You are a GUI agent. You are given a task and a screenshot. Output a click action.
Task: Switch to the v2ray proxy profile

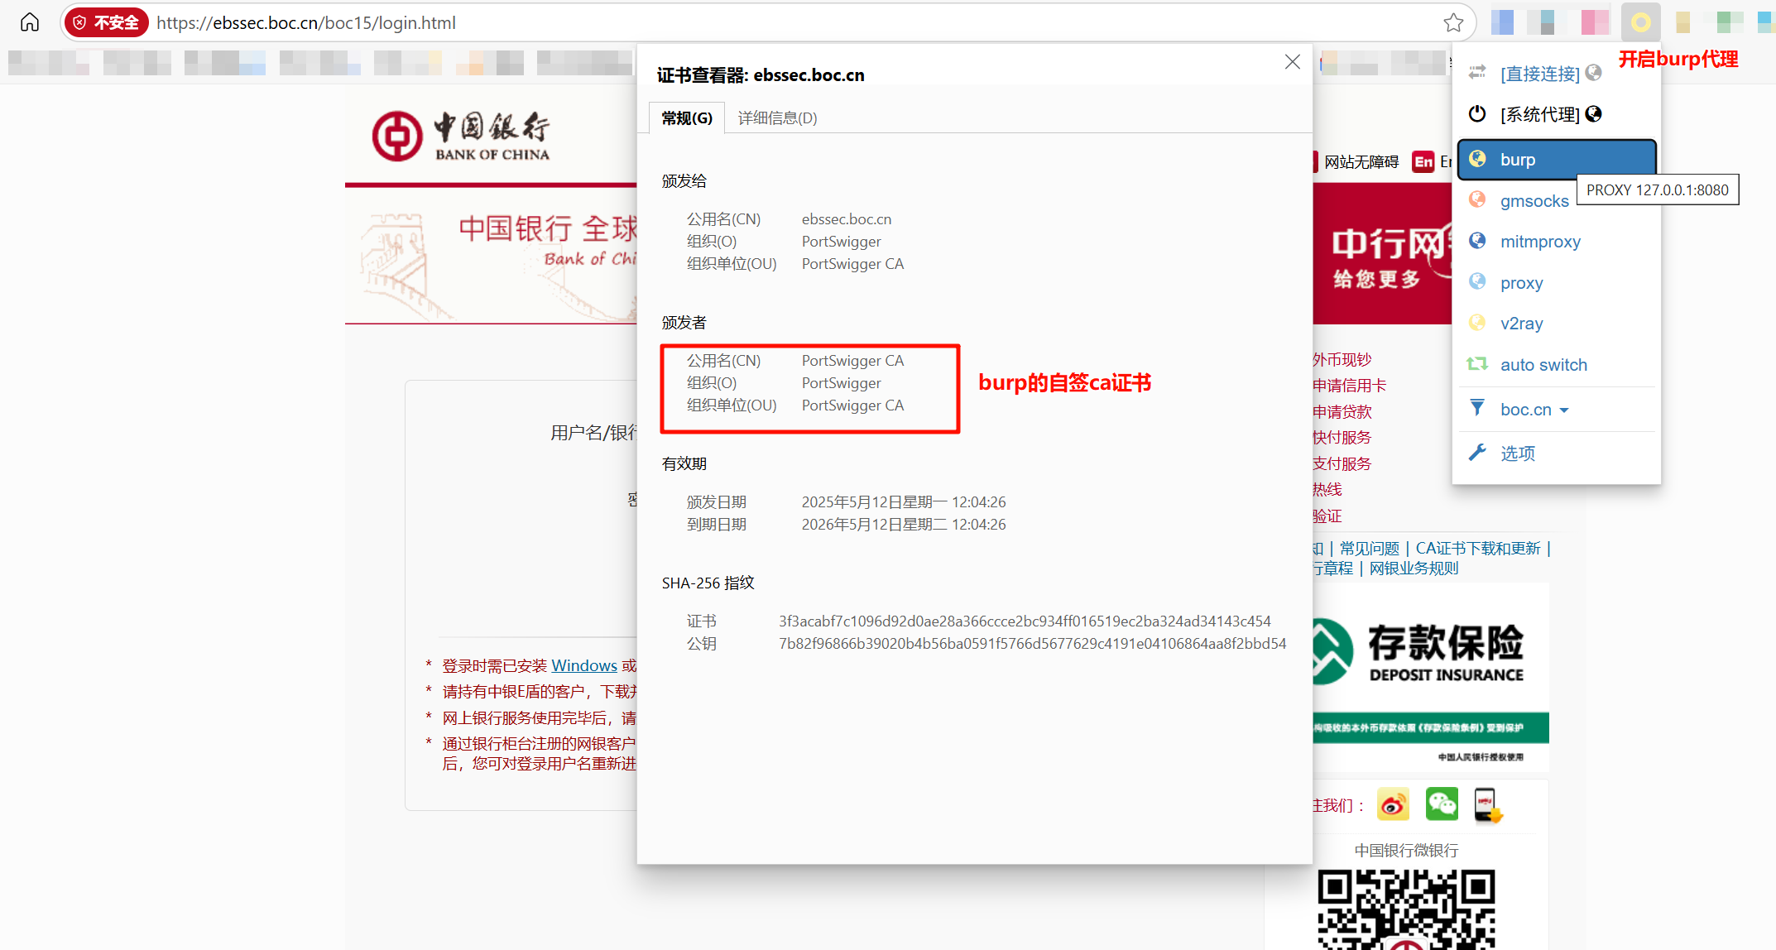(x=1521, y=324)
